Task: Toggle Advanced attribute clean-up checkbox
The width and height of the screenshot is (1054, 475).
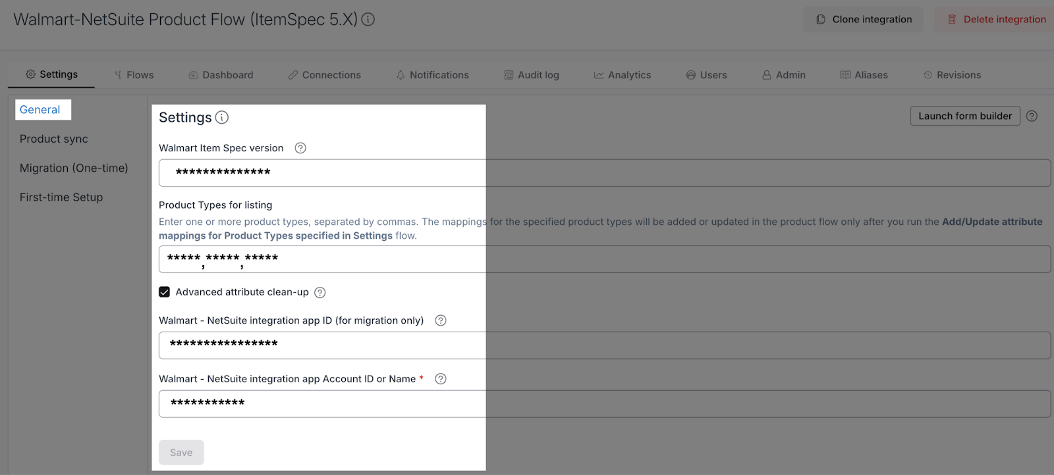Action: coord(165,292)
